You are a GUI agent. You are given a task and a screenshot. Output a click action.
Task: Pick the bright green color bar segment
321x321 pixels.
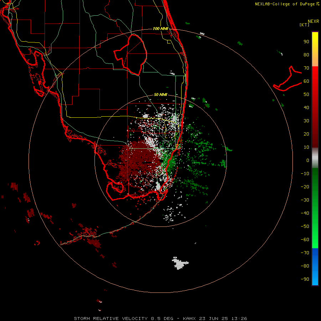click(x=315, y=235)
